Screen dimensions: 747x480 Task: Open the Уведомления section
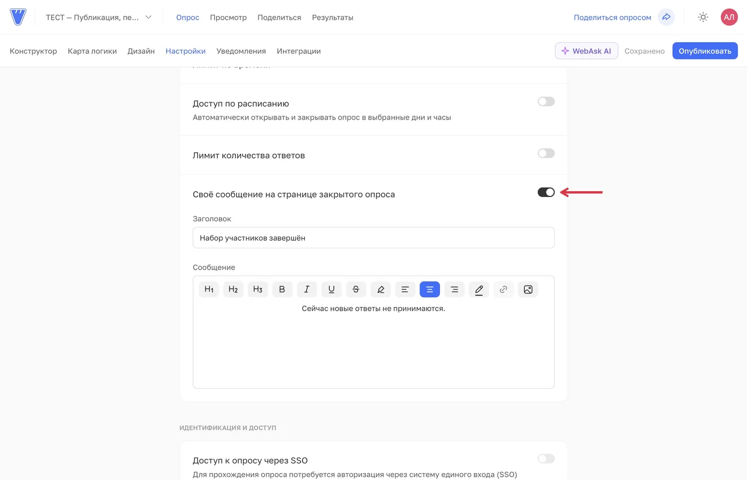241,51
